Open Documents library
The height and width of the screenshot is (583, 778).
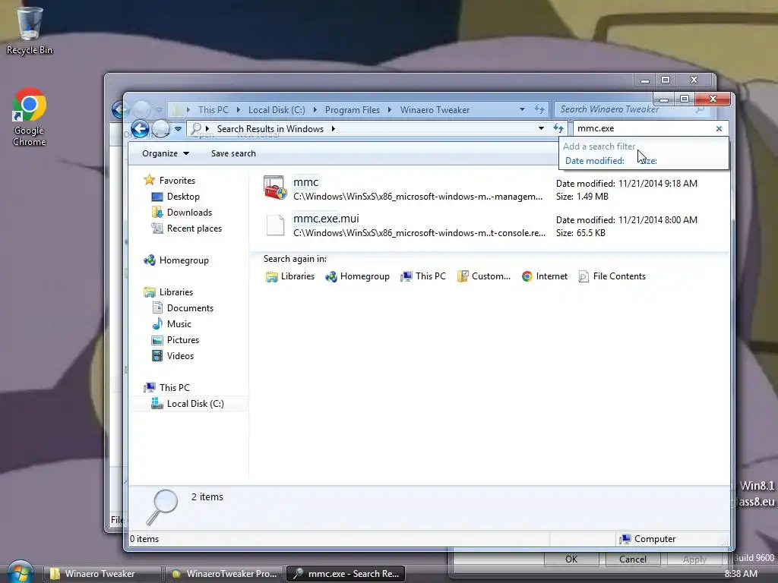click(190, 308)
